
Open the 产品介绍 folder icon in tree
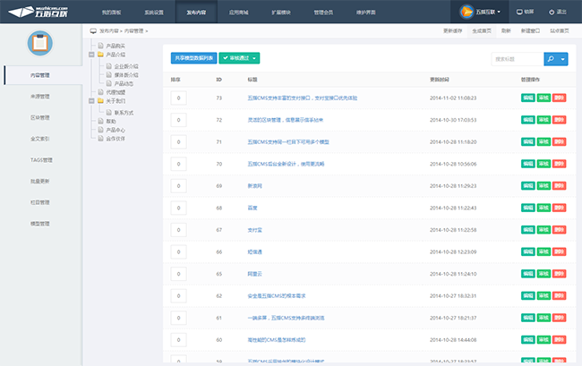tap(100, 55)
